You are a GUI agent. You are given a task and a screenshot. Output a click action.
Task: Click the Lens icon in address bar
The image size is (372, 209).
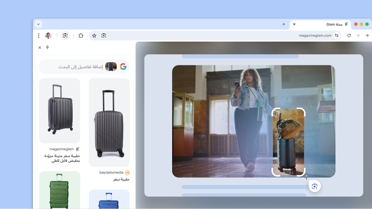[104, 36]
